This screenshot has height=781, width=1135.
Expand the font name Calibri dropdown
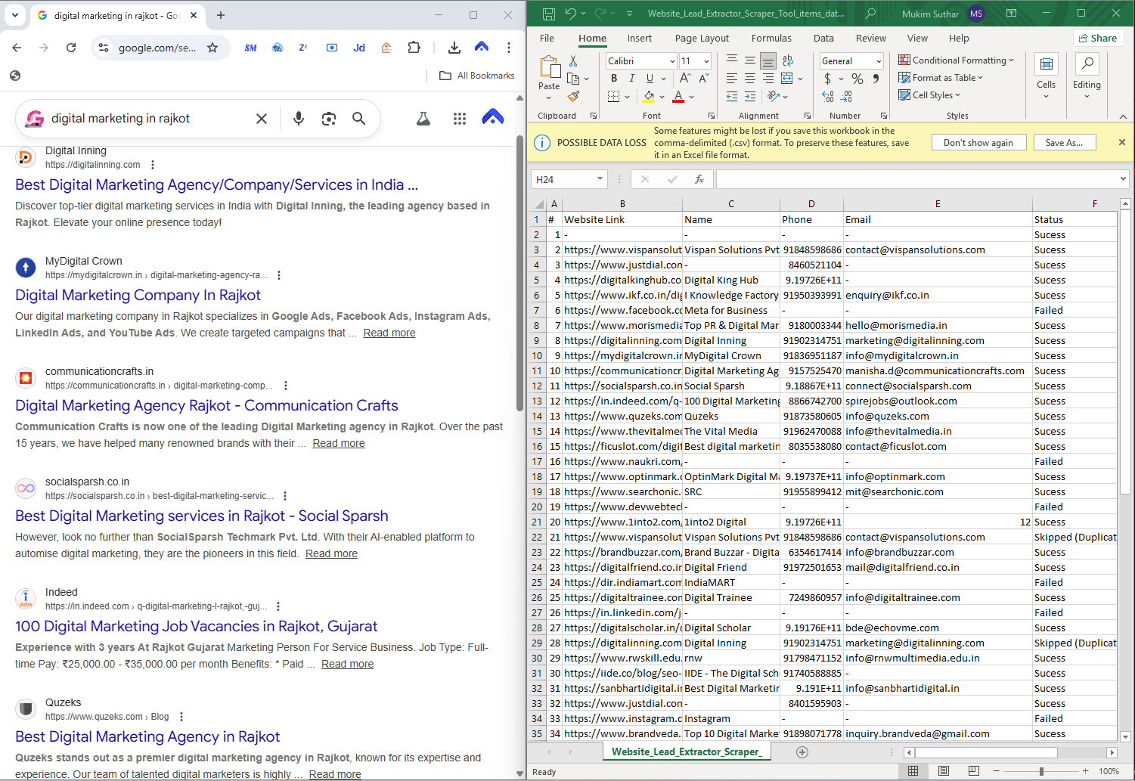[x=672, y=61]
